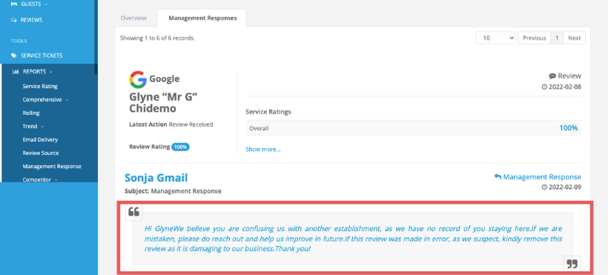Open the Email Delivery report
Screen dimensions: 608x275
[40, 139]
